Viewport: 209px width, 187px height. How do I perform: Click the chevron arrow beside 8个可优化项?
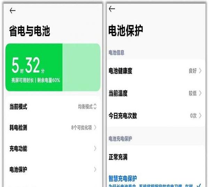[95, 128]
